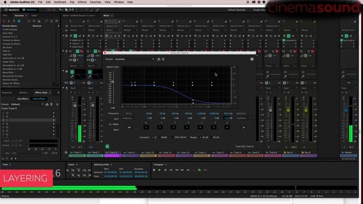This screenshot has width=363, height=204.
Task: Open the File menu
Action: (40, 2)
